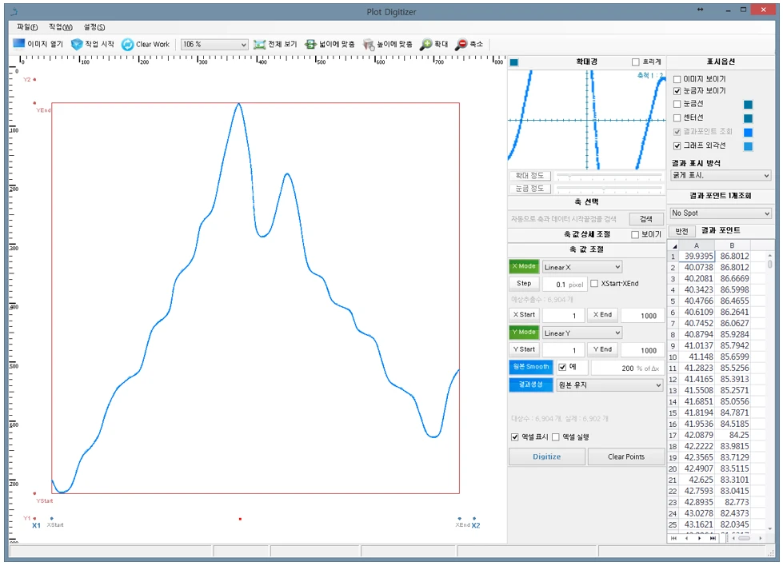Check XStart-XEnd checkbox
This screenshot has width=783, height=566.
tap(594, 284)
